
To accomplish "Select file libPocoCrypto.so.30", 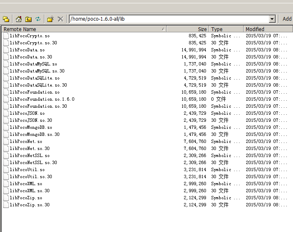I will (x=33, y=43).
